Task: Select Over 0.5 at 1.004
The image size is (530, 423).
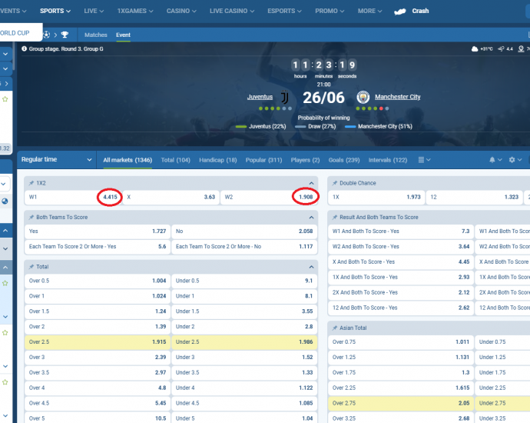Action: pos(98,281)
